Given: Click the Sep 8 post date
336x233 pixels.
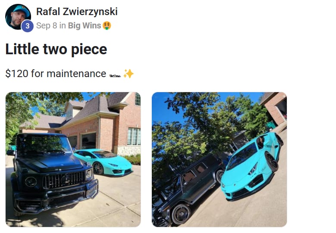Looking at the screenshot, I should pyautogui.click(x=47, y=26).
